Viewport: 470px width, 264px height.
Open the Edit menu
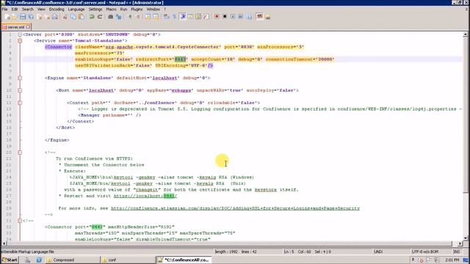(x=15, y=10)
